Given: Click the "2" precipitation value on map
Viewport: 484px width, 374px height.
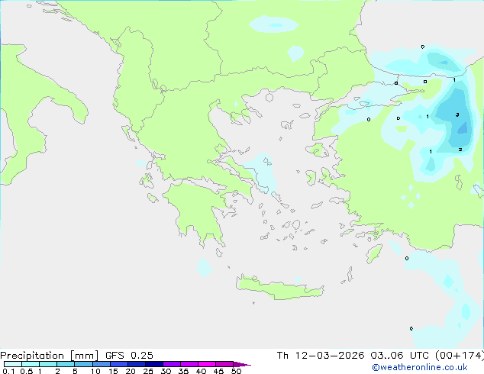Looking at the screenshot, I should pyautogui.click(x=460, y=150).
